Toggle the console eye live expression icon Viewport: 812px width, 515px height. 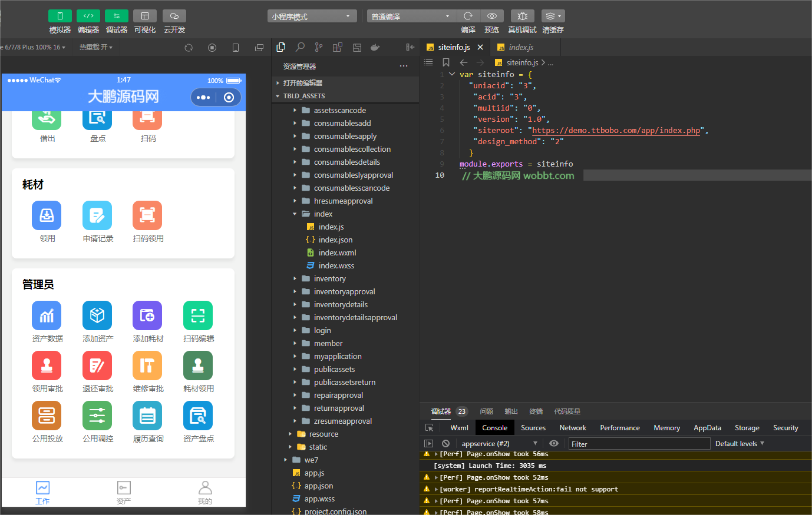pyautogui.click(x=554, y=444)
